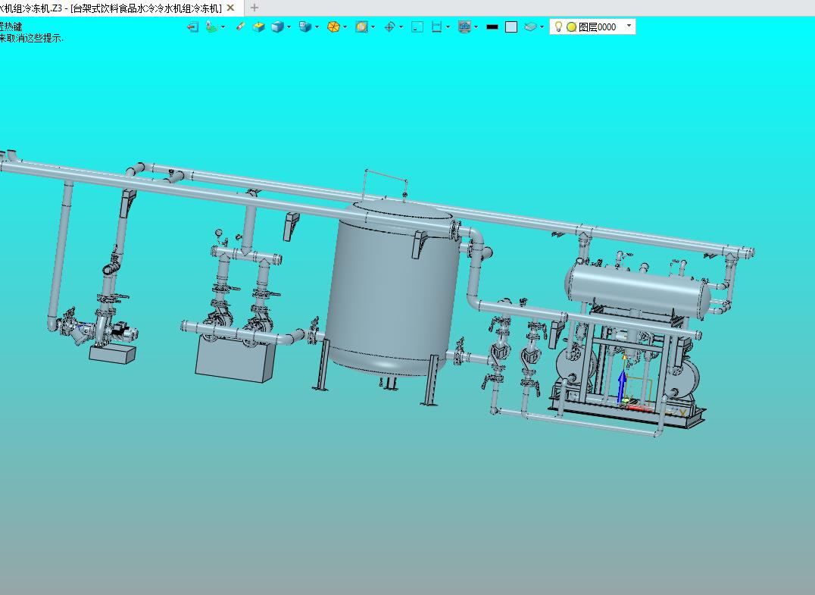Image resolution: width=815 pixels, height=595 pixels.
Task: Select the 台架式饮料食品水冷冷水机组冷冻机 document tab
Action: pyautogui.click(x=111, y=8)
